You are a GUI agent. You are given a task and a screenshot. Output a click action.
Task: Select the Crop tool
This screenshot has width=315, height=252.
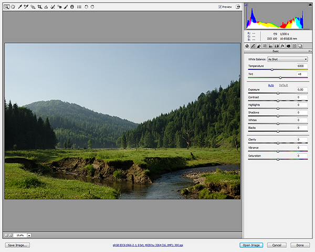point(39,7)
